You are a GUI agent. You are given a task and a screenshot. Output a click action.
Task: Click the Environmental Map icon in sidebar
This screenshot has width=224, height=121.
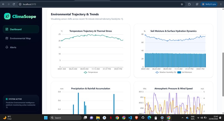coord(7,38)
